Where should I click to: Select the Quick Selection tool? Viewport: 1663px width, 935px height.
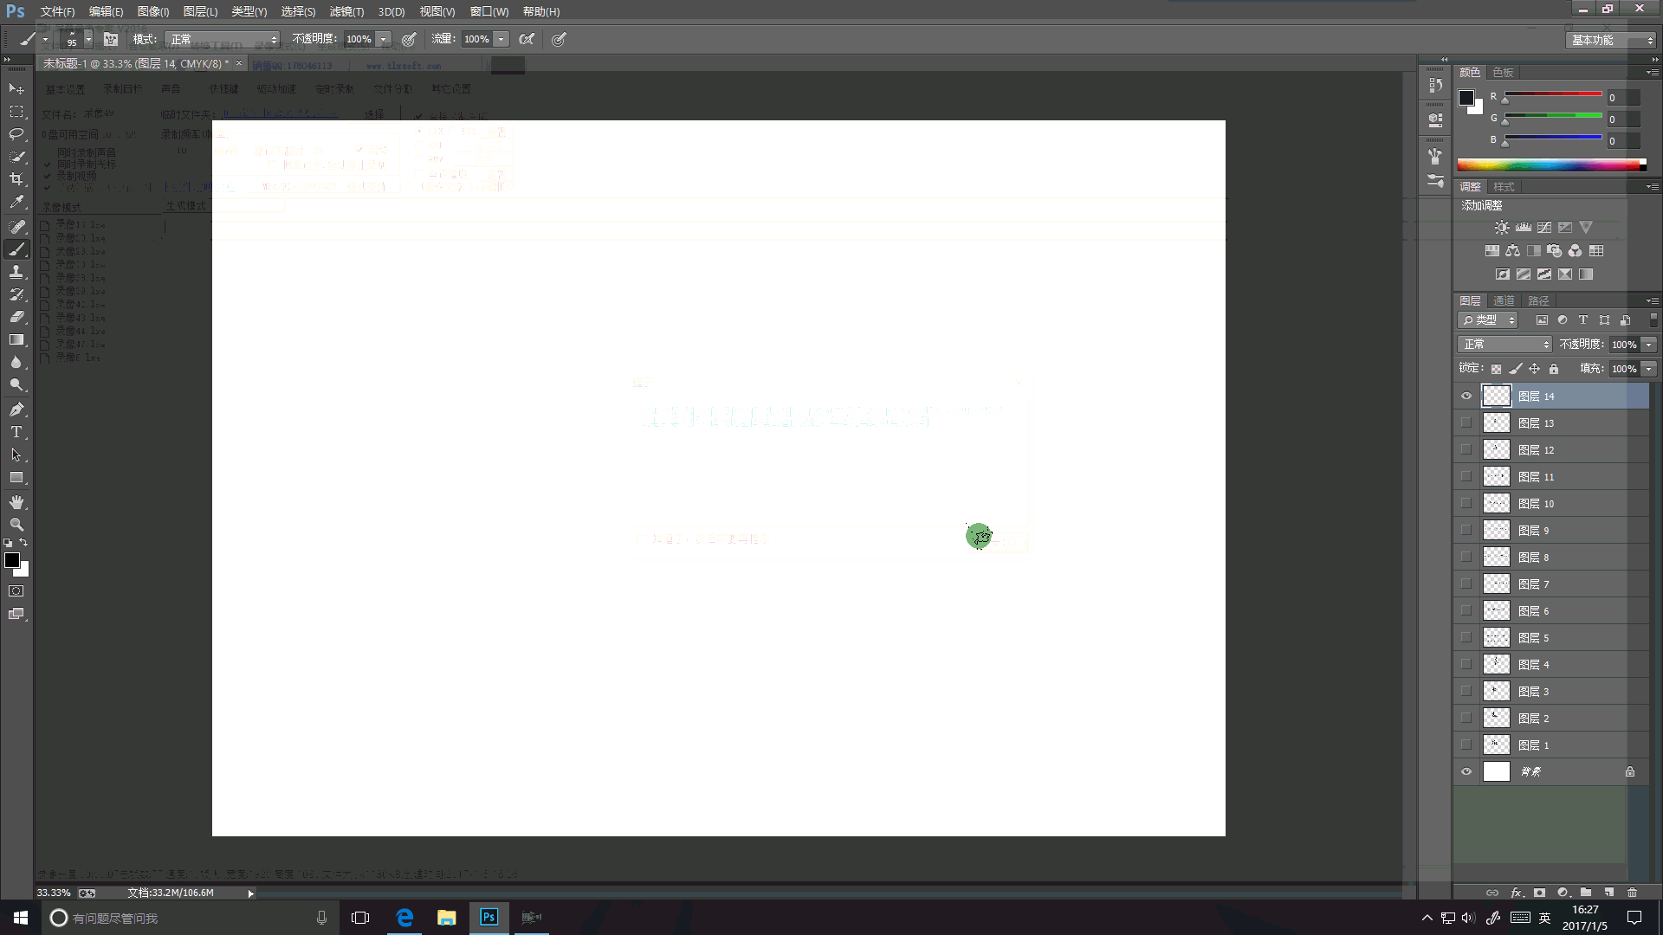(16, 157)
